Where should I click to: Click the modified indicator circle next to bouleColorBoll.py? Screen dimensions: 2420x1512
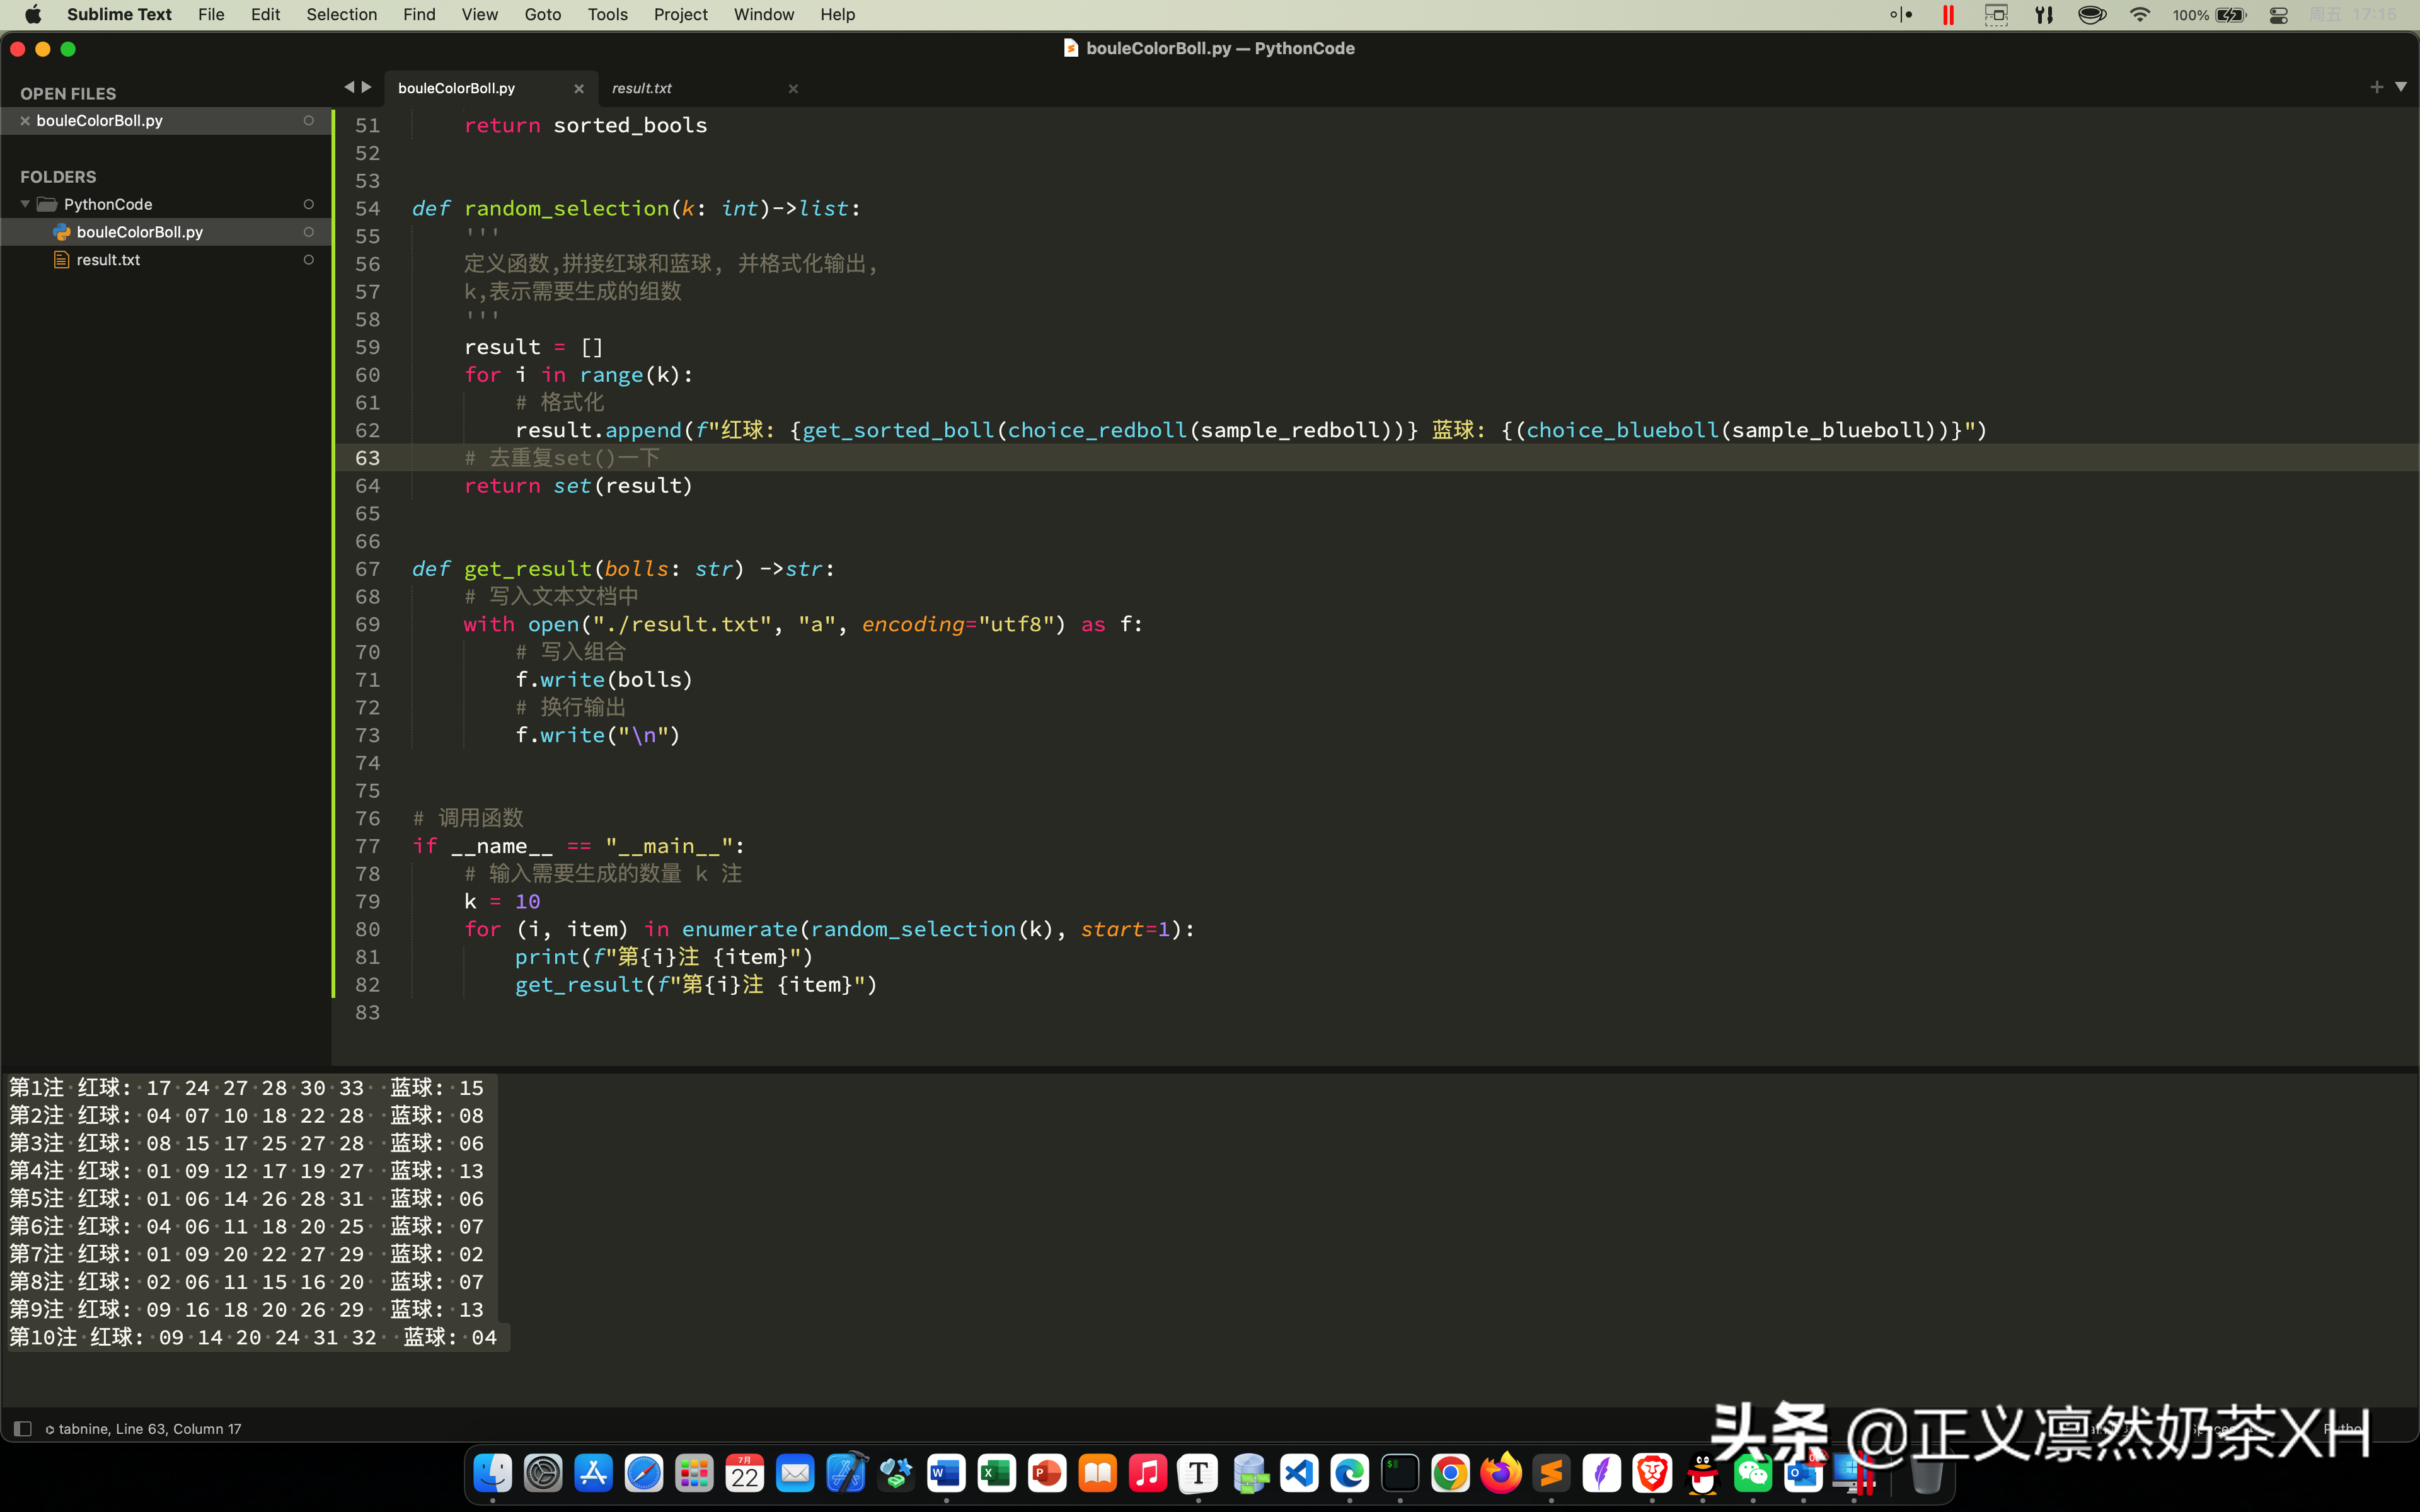[310, 120]
